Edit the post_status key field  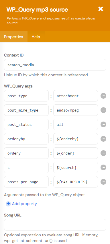(x=26, y=124)
